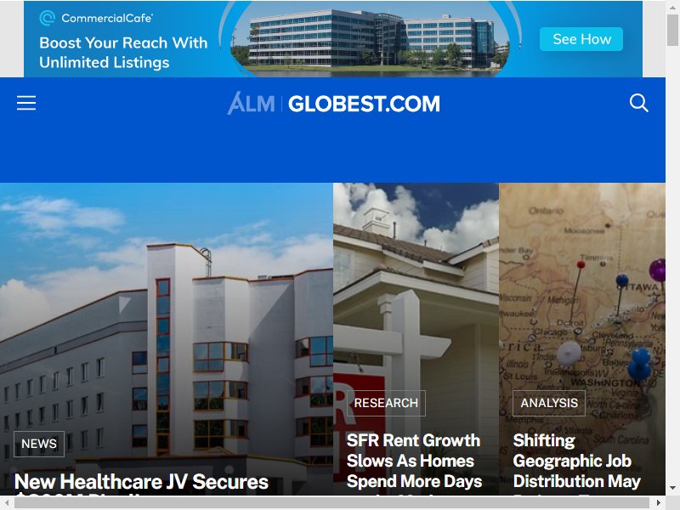Click the office building ad image
Screen dimensions: 680x510
point(371,40)
